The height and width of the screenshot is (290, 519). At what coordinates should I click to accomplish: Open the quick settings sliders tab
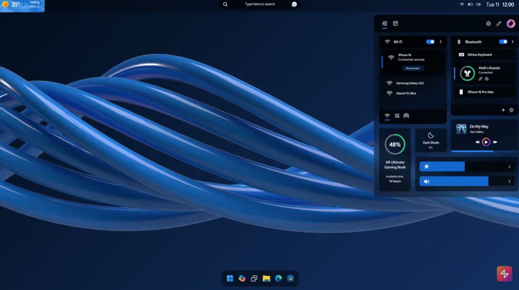pyautogui.click(x=384, y=23)
